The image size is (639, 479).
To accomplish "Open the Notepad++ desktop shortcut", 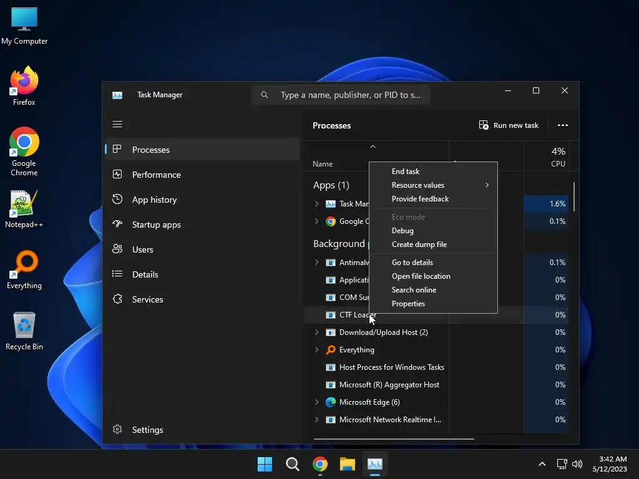I will click(24, 209).
